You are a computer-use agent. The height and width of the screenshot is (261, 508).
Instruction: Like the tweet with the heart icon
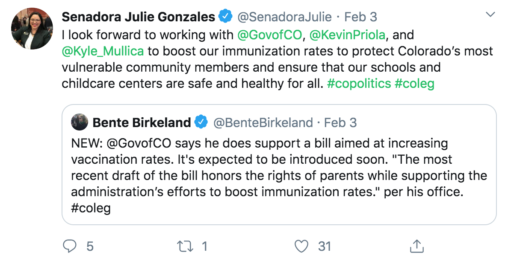click(x=302, y=246)
